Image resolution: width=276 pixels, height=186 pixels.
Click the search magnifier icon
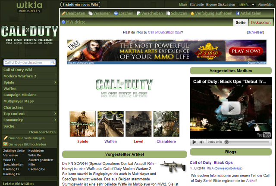coord(53,62)
